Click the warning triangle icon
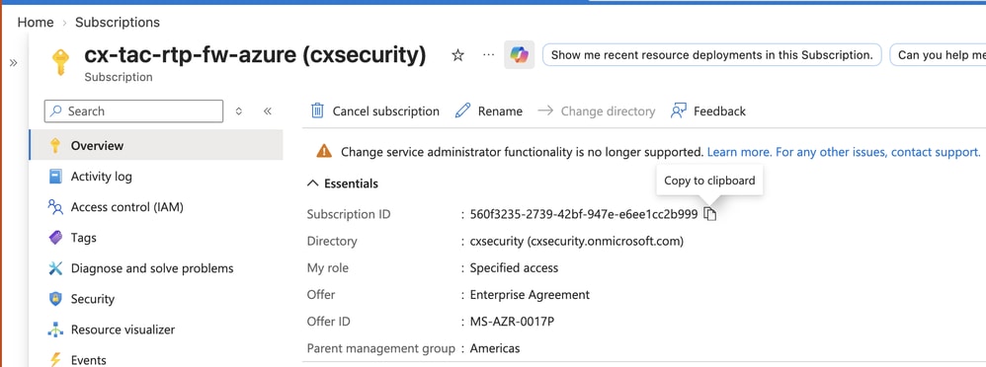 tap(324, 151)
